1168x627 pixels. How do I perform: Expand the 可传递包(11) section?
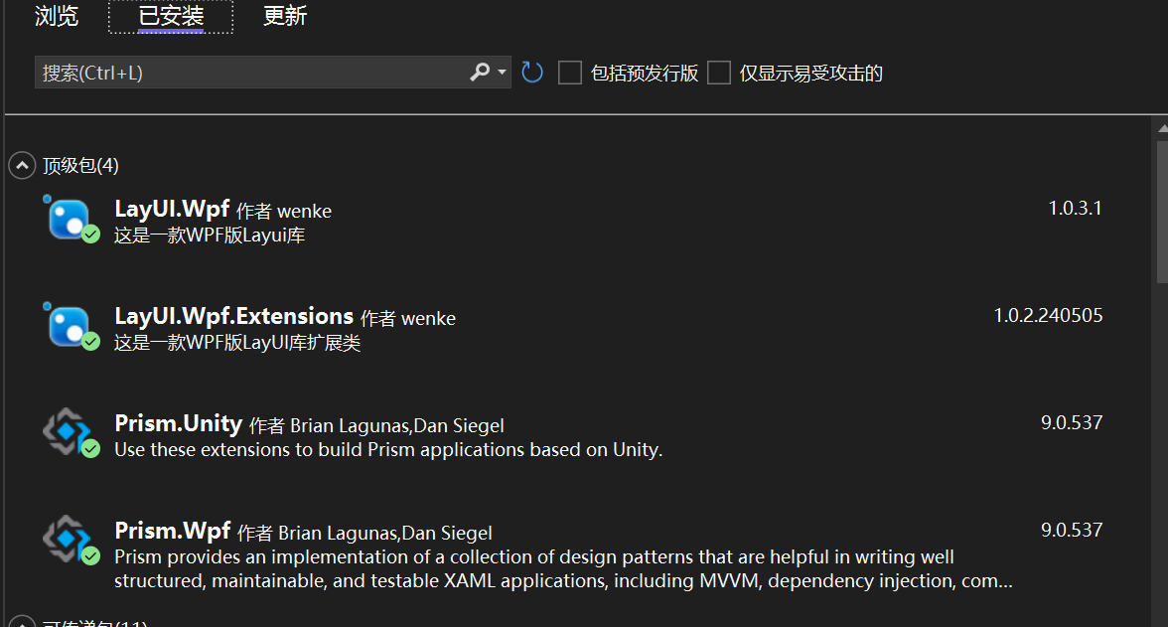(x=21, y=622)
